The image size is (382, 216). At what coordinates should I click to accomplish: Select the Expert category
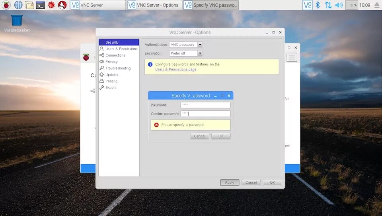pyautogui.click(x=119, y=88)
